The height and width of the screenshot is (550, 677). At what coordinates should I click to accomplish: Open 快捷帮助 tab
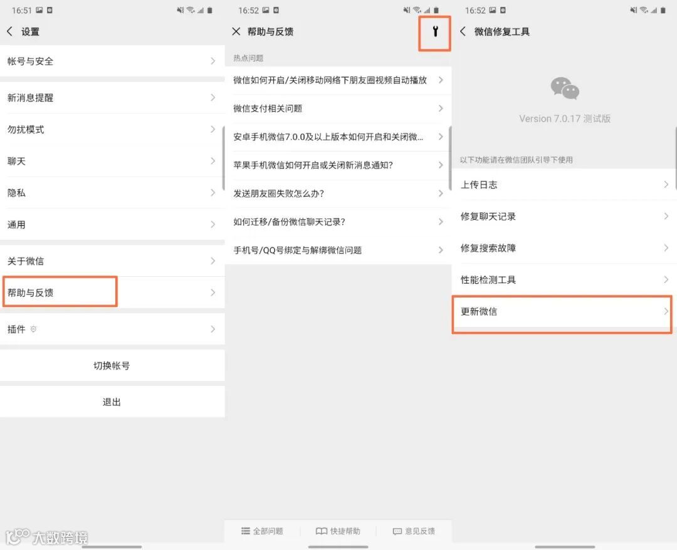(x=338, y=531)
